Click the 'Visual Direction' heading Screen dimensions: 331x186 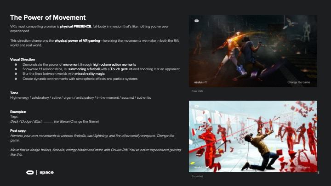click(x=23, y=59)
